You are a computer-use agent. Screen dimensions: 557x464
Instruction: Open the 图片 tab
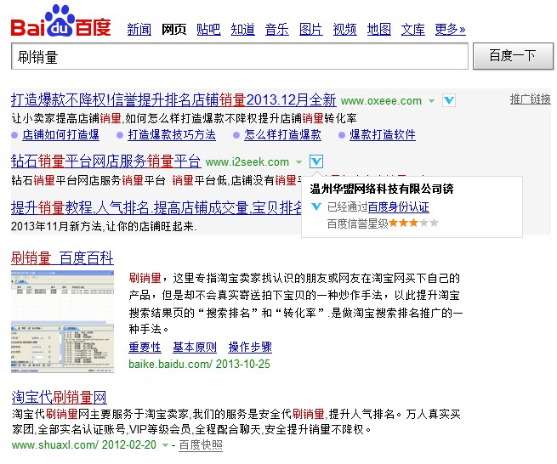tap(311, 29)
